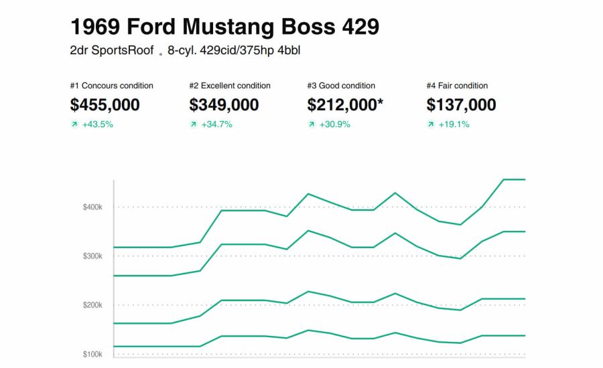
Task: Click the $212,000* Good value
Action: point(346,105)
